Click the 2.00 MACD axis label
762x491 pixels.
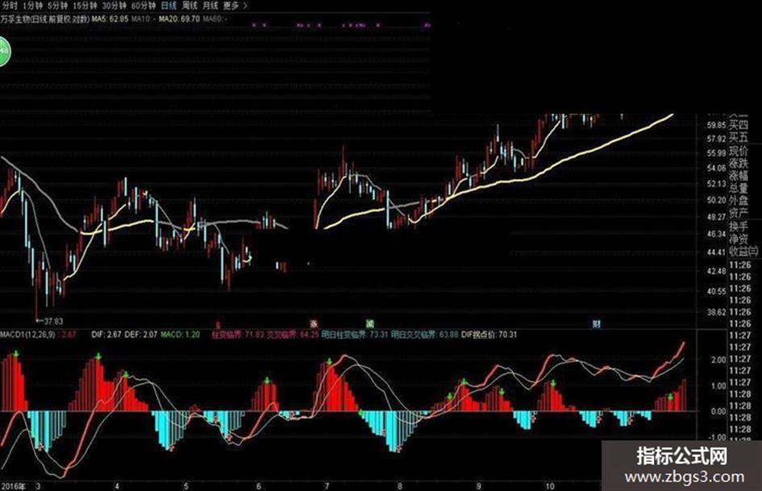pyautogui.click(x=718, y=360)
